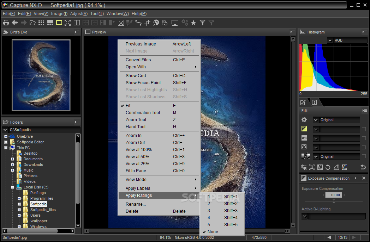Collapse the This PC tree node
Screen dimensions: 370x242
coord(6,148)
